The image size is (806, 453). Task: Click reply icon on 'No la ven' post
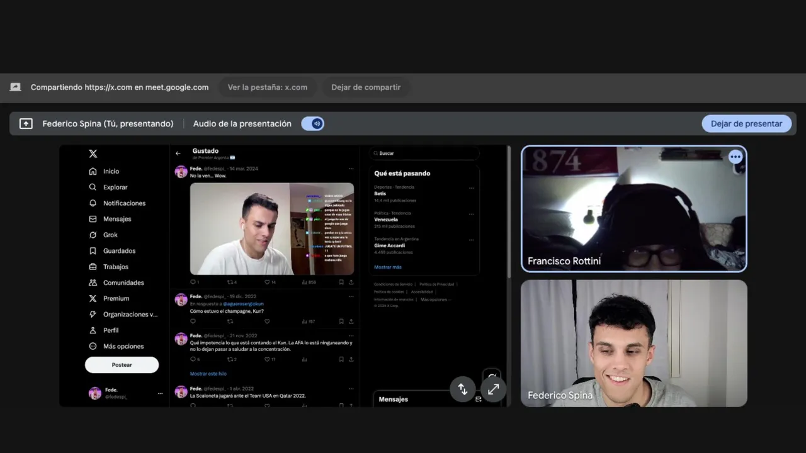pyautogui.click(x=193, y=282)
